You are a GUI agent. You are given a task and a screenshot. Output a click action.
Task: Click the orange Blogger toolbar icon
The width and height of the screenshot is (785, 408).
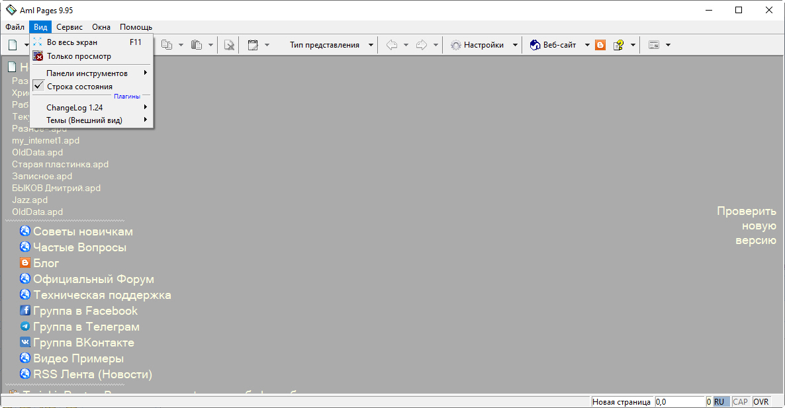click(600, 45)
